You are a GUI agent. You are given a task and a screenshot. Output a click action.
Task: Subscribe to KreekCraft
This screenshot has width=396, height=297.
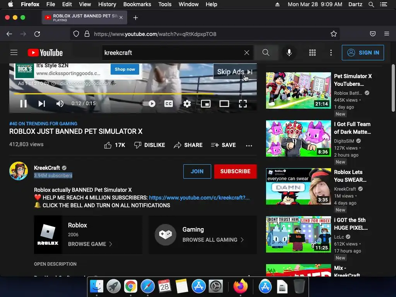[236, 171]
